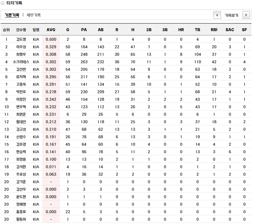Open player 홍종표 profile
Viewport: 253px width, 224px height.
[21, 212]
